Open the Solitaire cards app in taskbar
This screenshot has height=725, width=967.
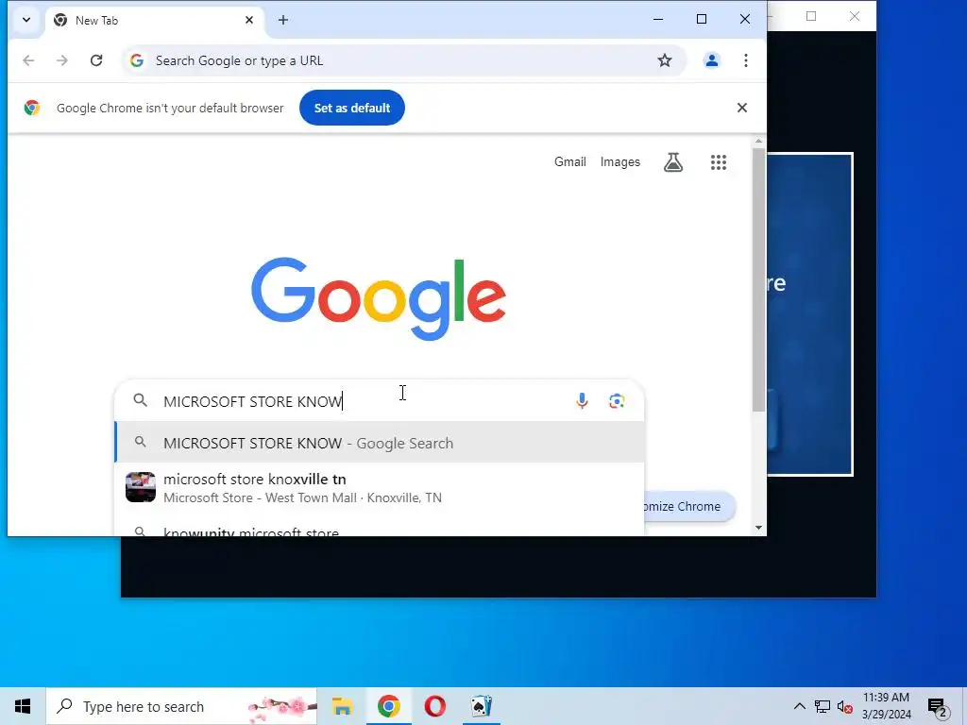click(x=481, y=706)
